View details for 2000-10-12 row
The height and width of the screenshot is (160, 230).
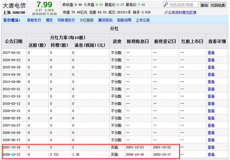(211, 155)
